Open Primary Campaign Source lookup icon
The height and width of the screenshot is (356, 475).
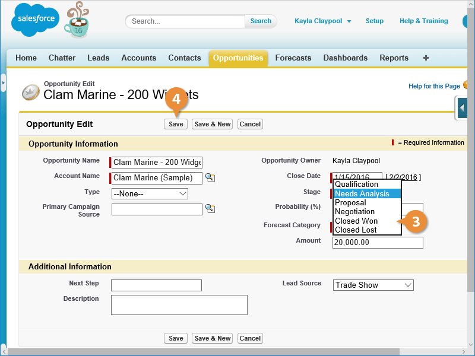[x=210, y=208]
